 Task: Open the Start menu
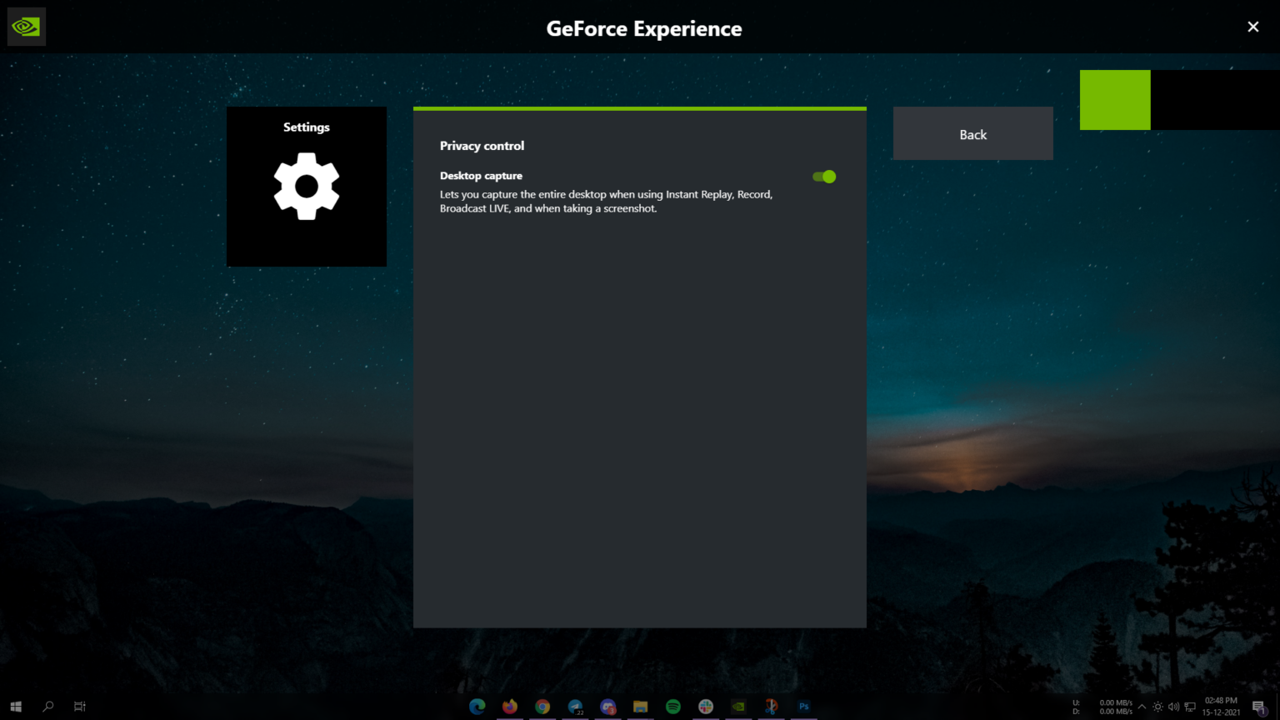16,706
